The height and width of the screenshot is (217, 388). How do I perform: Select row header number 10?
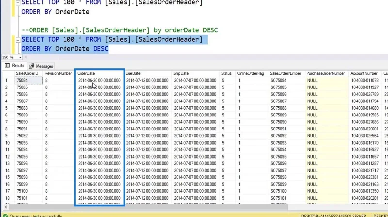(9, 143)
